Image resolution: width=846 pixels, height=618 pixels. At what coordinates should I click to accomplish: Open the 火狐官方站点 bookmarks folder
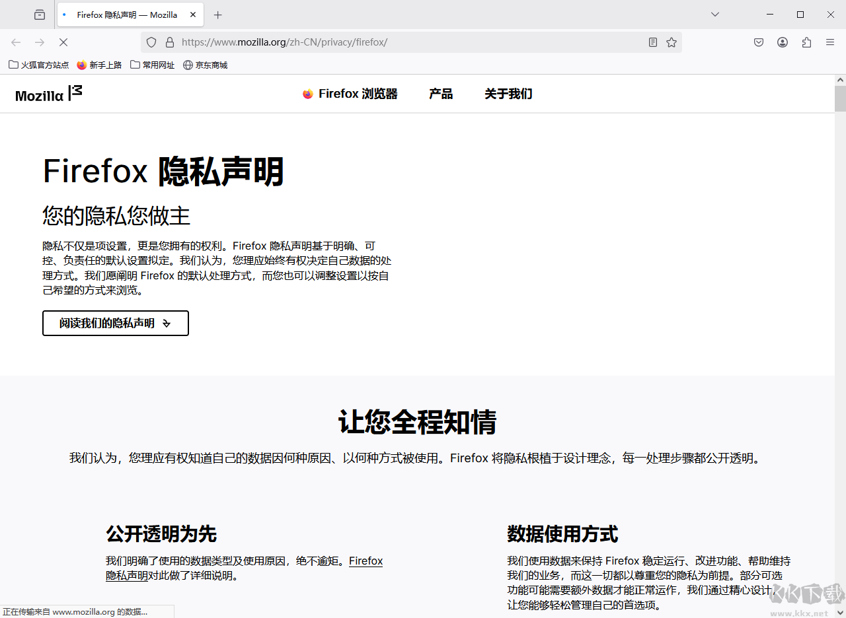click(39, 65)
